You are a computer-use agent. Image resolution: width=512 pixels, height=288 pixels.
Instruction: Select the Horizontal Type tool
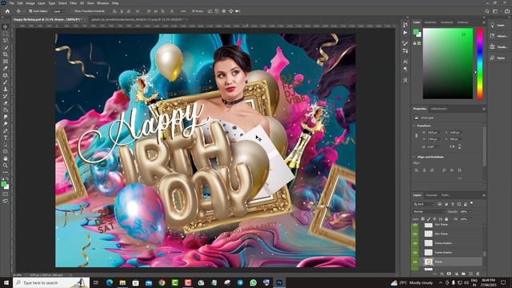click(x=6, y=138)
